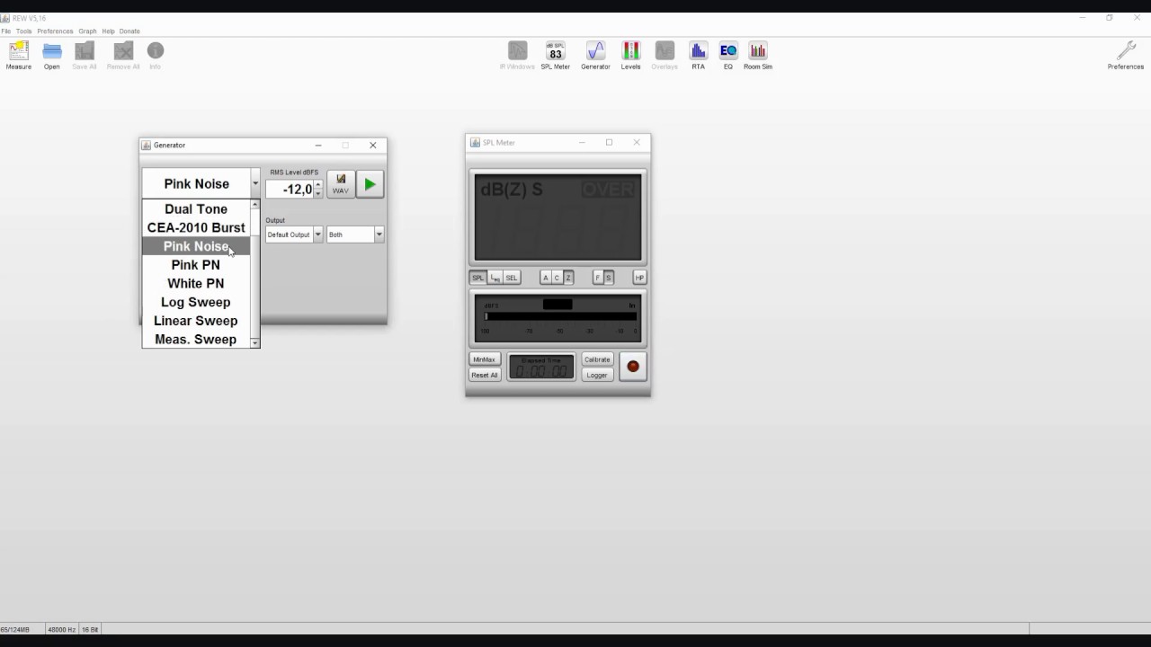This screenshot has height=647, width=1151.
Task: Open the Room Sim tool
Action: tap(758, 55)
